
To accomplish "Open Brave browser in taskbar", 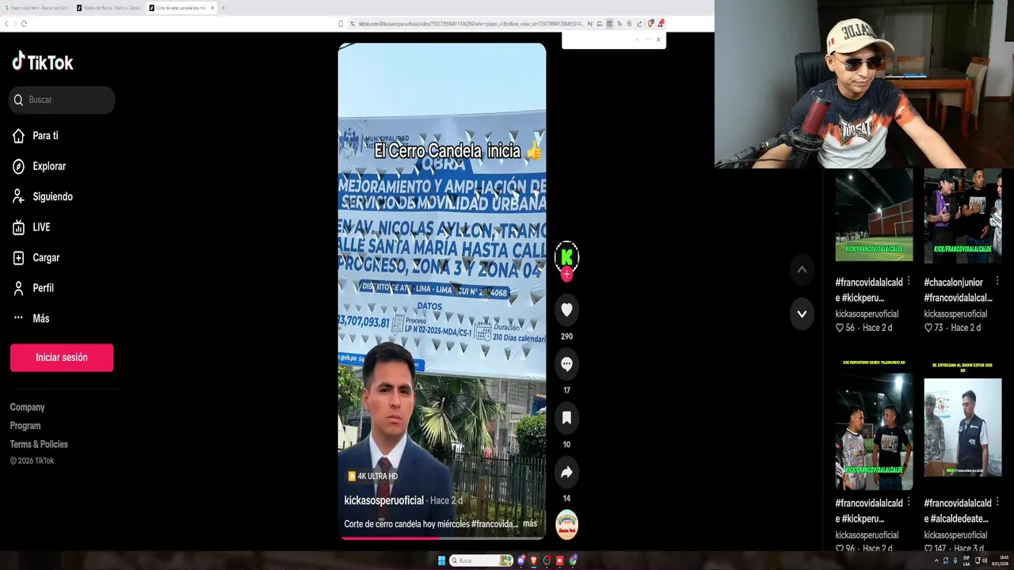I will pos(533,560).
